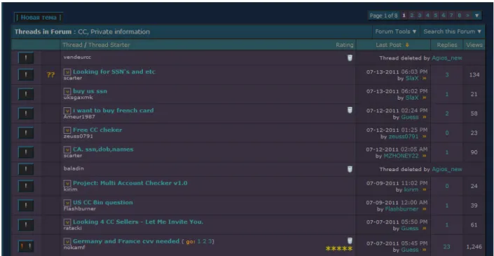Open the Forum Tools dropdown
This screenshot has width=494, height=256.
pyautogui.click(x=396, y=32)
